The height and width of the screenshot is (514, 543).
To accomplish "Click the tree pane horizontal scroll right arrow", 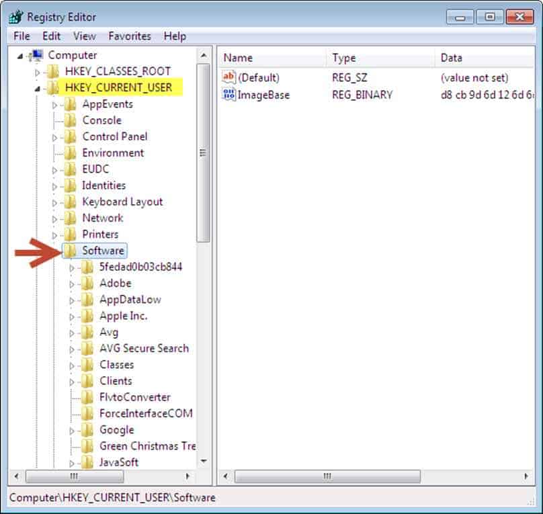I will pos(187,476).
